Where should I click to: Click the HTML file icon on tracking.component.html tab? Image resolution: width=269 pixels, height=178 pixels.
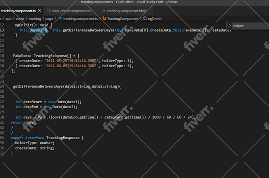coord(104,11)
